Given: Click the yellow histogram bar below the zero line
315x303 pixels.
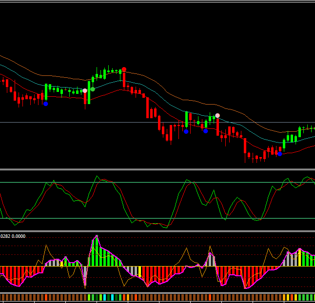Looking at the screenshot, I should pos(139,272).
